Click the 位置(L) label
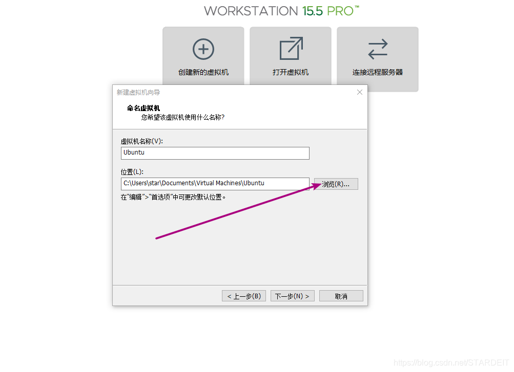The width and height of the screenshot is (514, 372). point(132,172)
